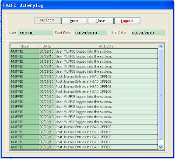Click the "End Date" label text

click(119, 33)
